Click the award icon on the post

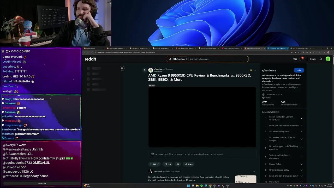(x=178, y=164)
